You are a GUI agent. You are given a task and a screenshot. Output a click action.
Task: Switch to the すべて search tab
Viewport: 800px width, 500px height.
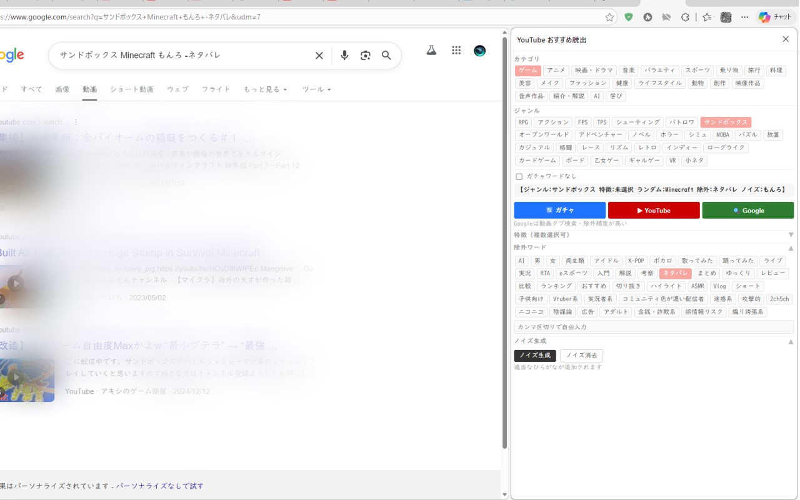click(31, 89)
